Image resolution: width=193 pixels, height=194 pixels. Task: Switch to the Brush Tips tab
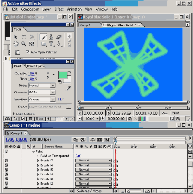coord(34,66)
